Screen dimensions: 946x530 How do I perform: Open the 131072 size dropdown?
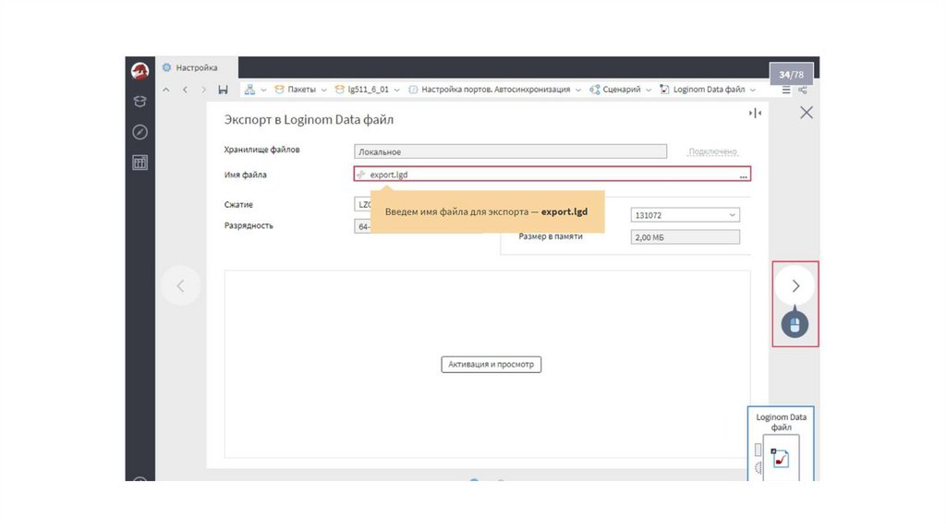click(685, 215)
